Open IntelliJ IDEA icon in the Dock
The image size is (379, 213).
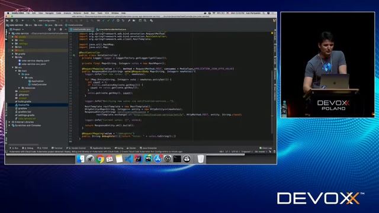[x=138, y=159]
